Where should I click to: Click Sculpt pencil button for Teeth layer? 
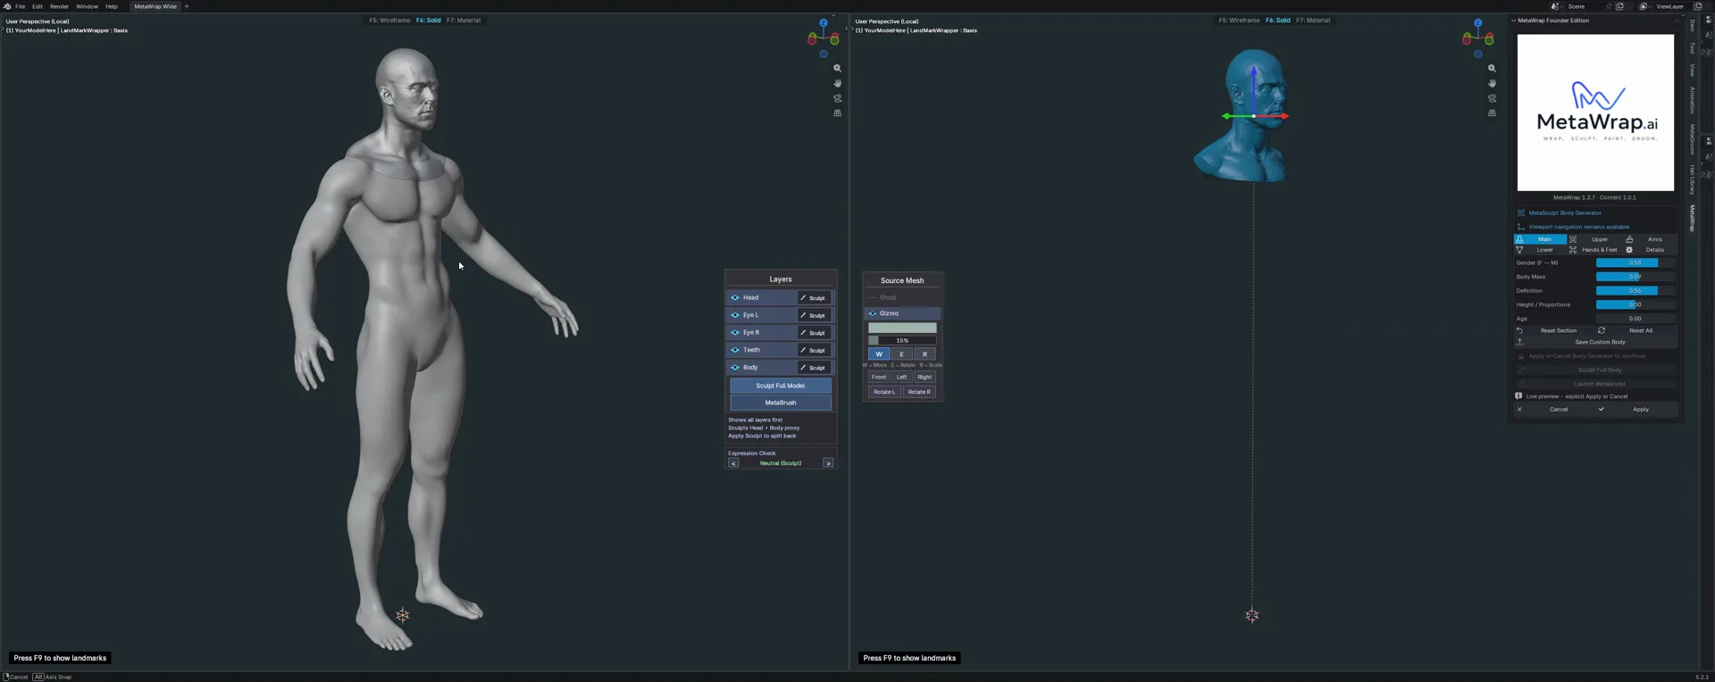(x=814, y=350)
